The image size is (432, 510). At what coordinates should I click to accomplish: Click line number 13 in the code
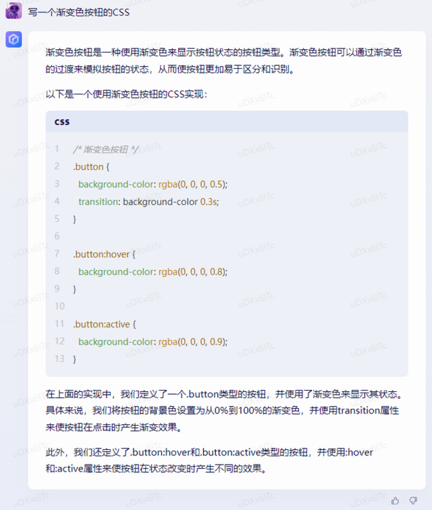pyautogui.click(x=60, y=359)
